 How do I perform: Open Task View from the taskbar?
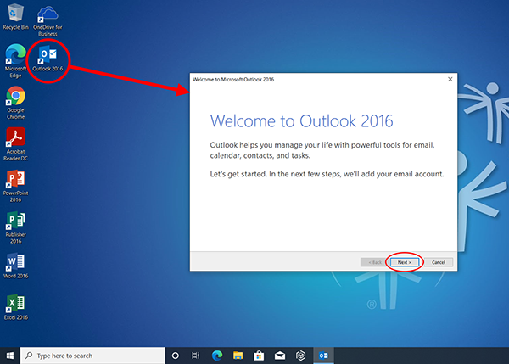pyautogui.click(x=196, y=356)
